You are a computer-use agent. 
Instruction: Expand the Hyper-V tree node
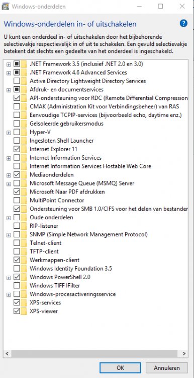click(x=9, y=133)
